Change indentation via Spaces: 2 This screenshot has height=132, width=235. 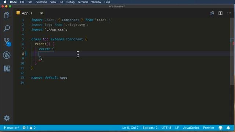tap(150, 128)
